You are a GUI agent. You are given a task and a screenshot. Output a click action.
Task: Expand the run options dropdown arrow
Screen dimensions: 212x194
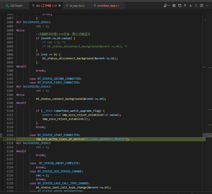tap(169, 6)
